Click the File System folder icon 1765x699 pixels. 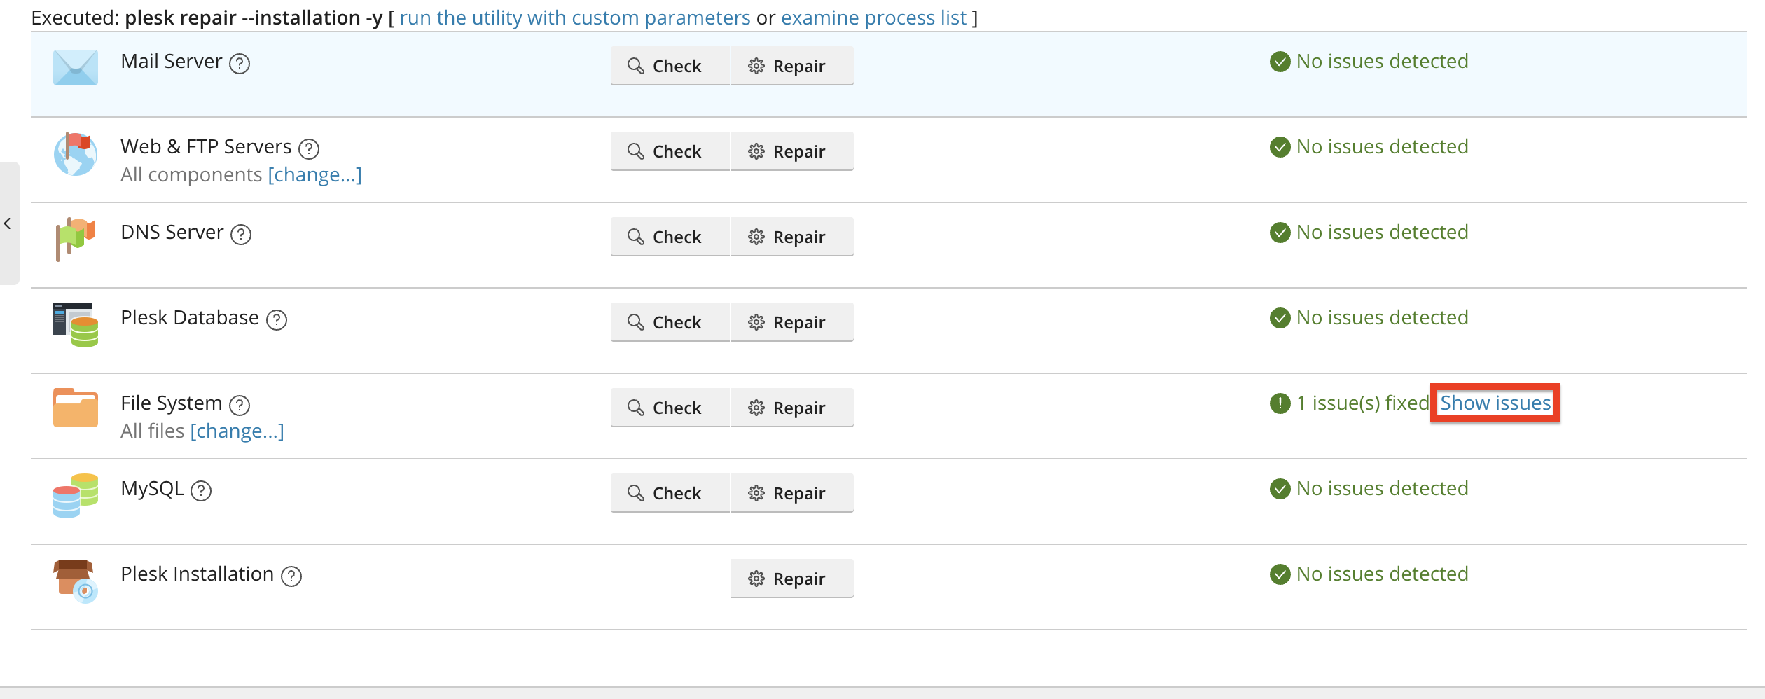76,408
